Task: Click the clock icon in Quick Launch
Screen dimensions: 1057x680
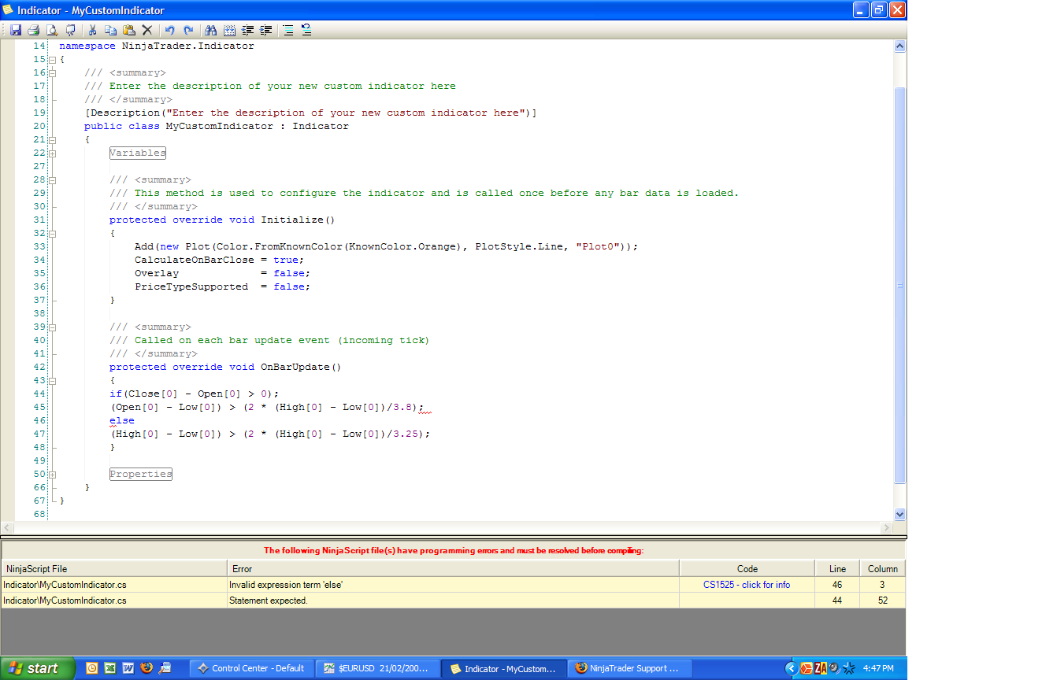Action: 92,668
